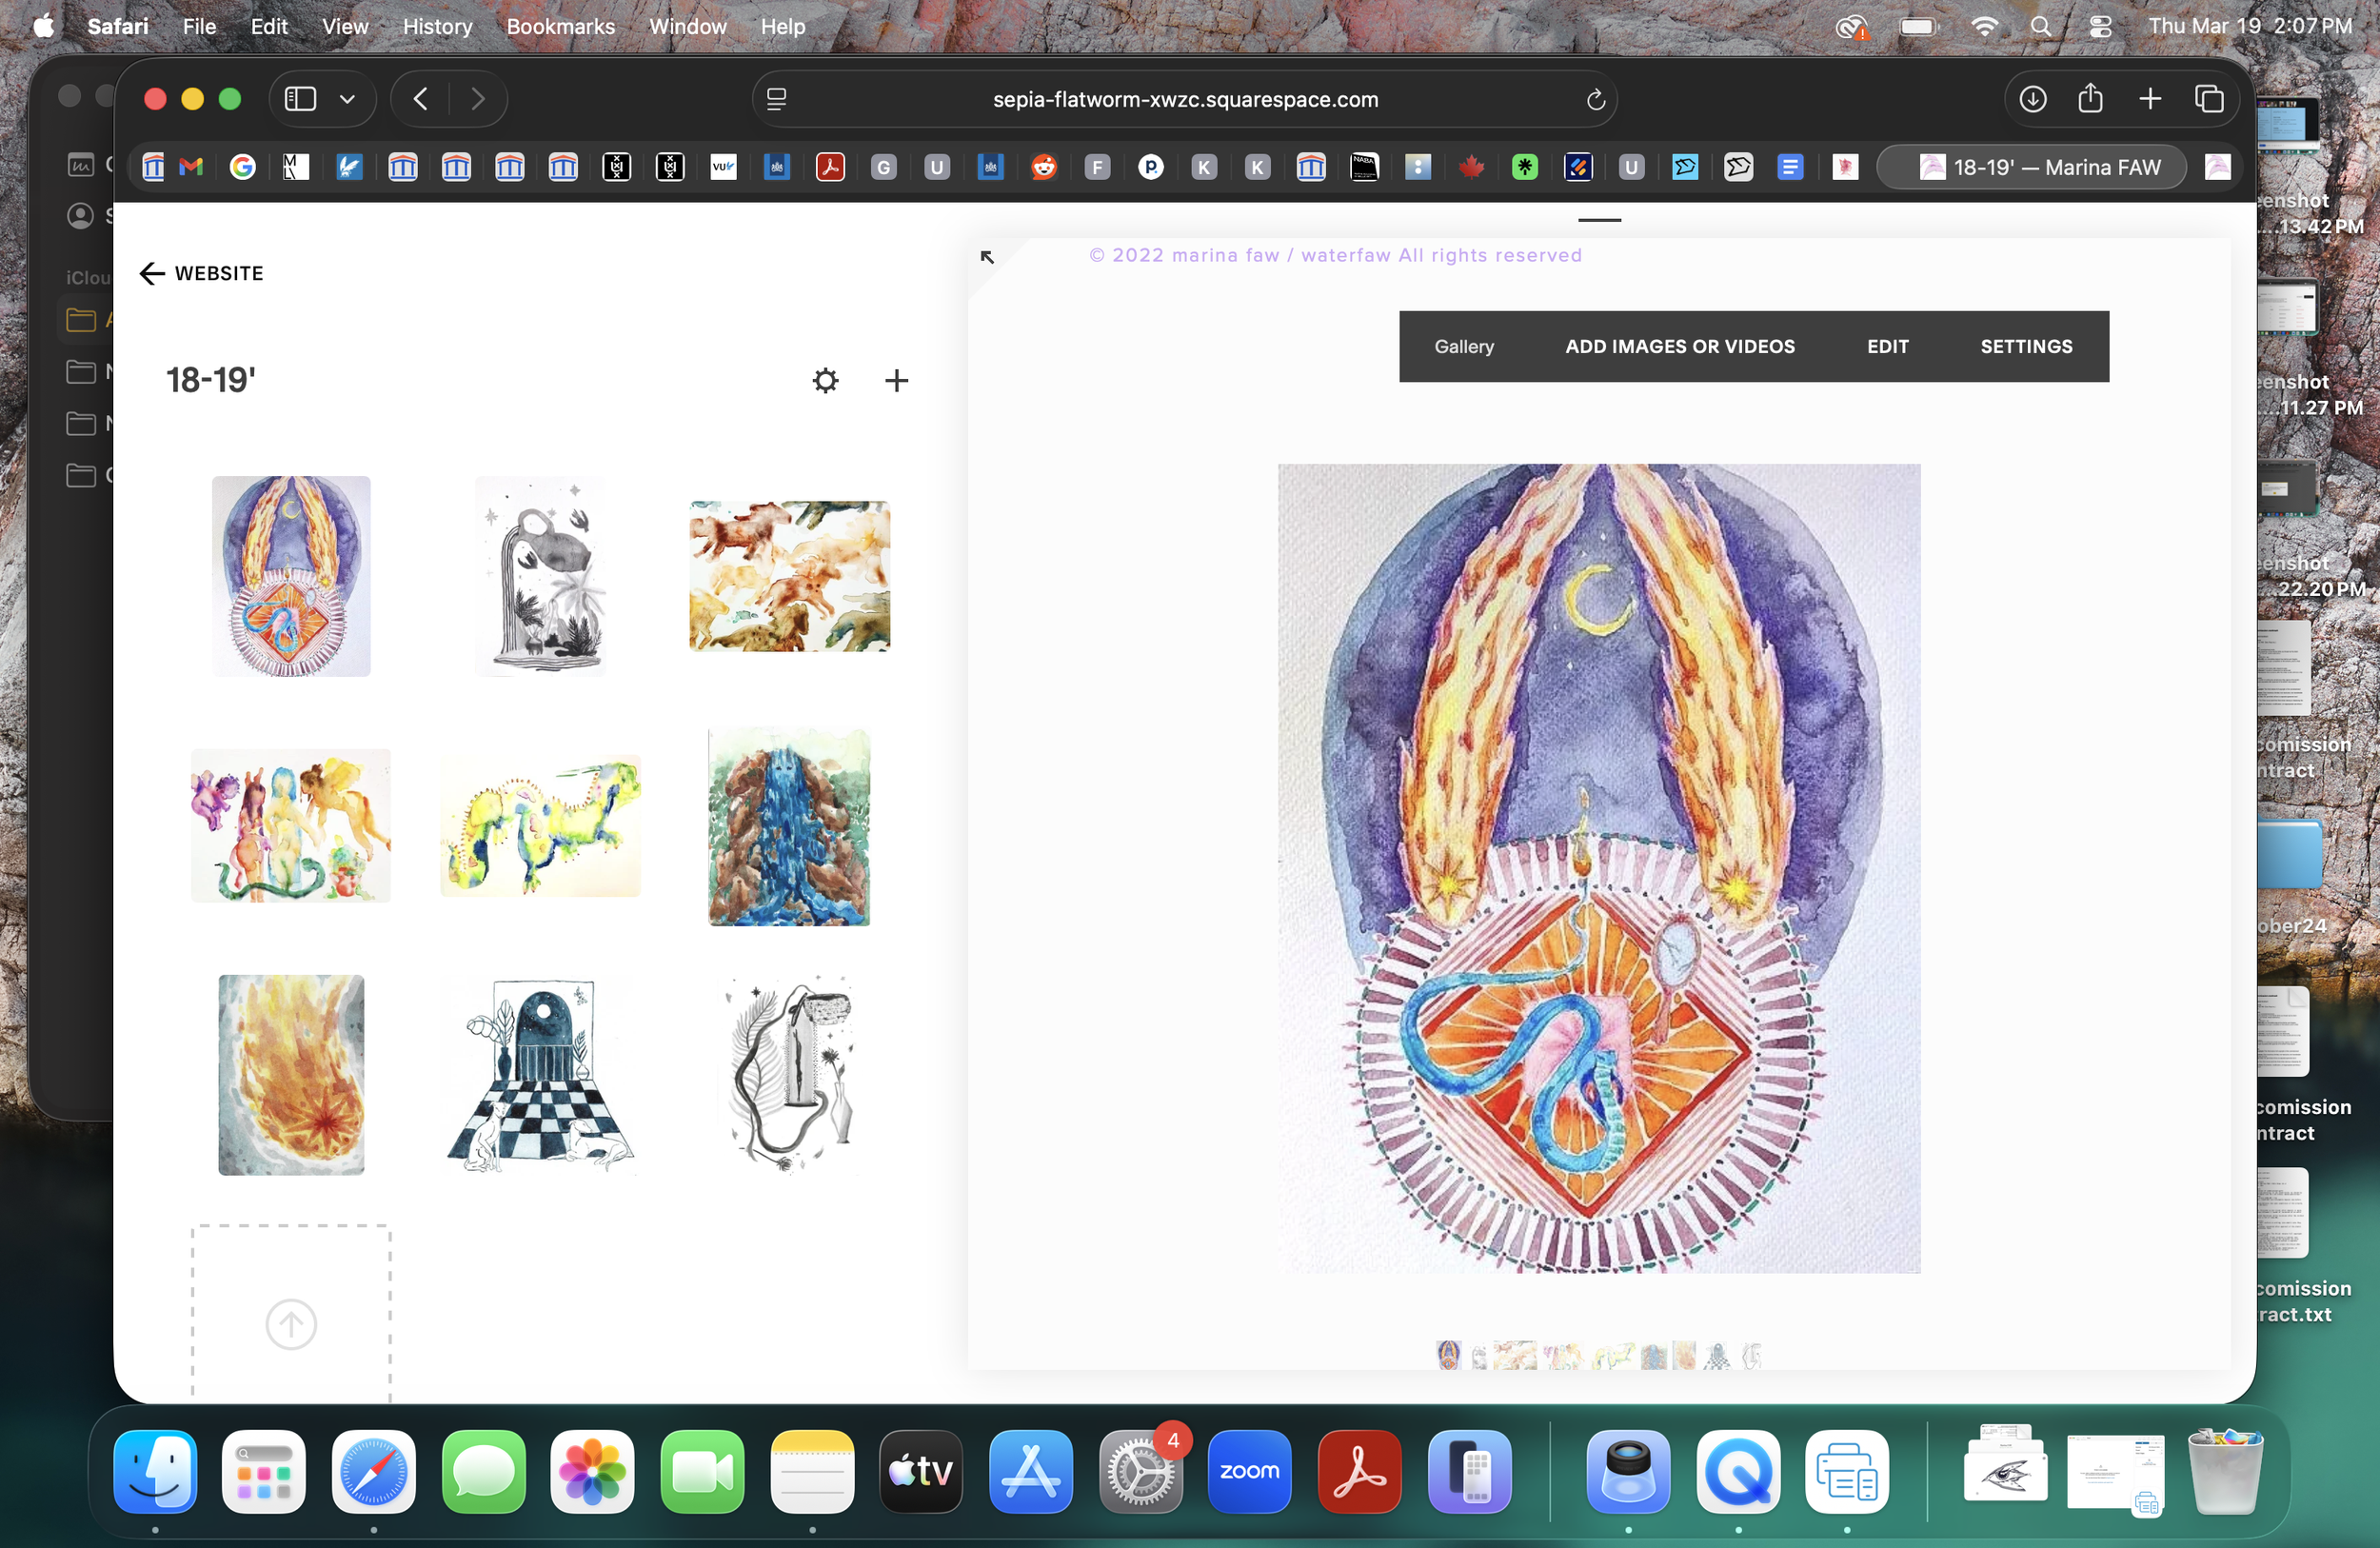Click the Reader view icon in the address bar
This screenshot has width=2380, height=1548.
pos(775,99)
